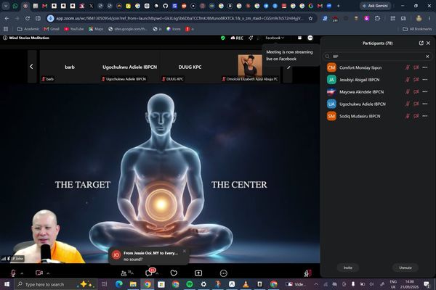Toggle the Zoom microphone mute button
The image size is (436, 290).
(13, 273)
